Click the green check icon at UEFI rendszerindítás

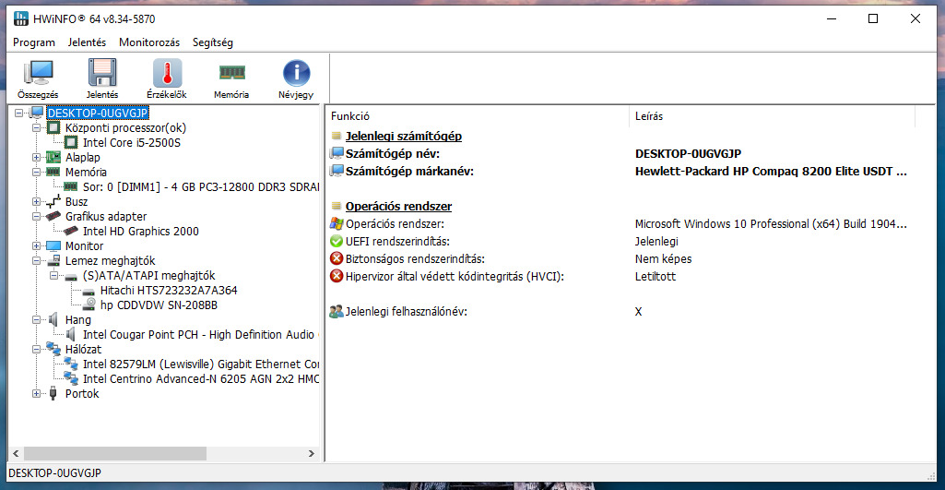pyautogui.click(x=337, y=242)
